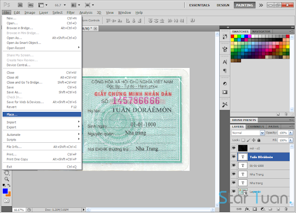Screen dimensions: 296x213
Task: Create a new layer
Action: pyautogui.click(x=278, y=209)
